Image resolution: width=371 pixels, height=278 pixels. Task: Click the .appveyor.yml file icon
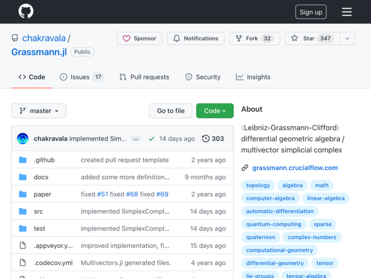pyautogui.click(x=23, y=246)
